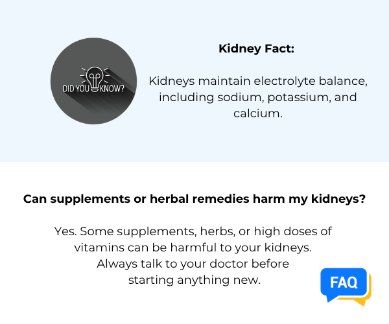Click "Always talk to your doctor before" line
389x324 pixels.
click(x=194, y=264)
